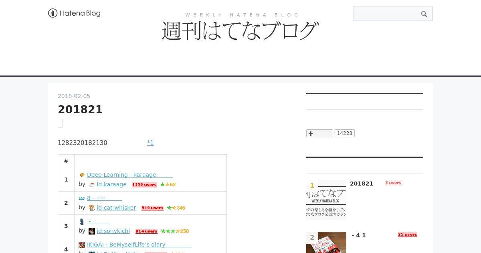Open IKIGAI - BeMyselfLife's diary link
Image resolution: width=481 pixels, height=253 pixels.
click(139, 245)
